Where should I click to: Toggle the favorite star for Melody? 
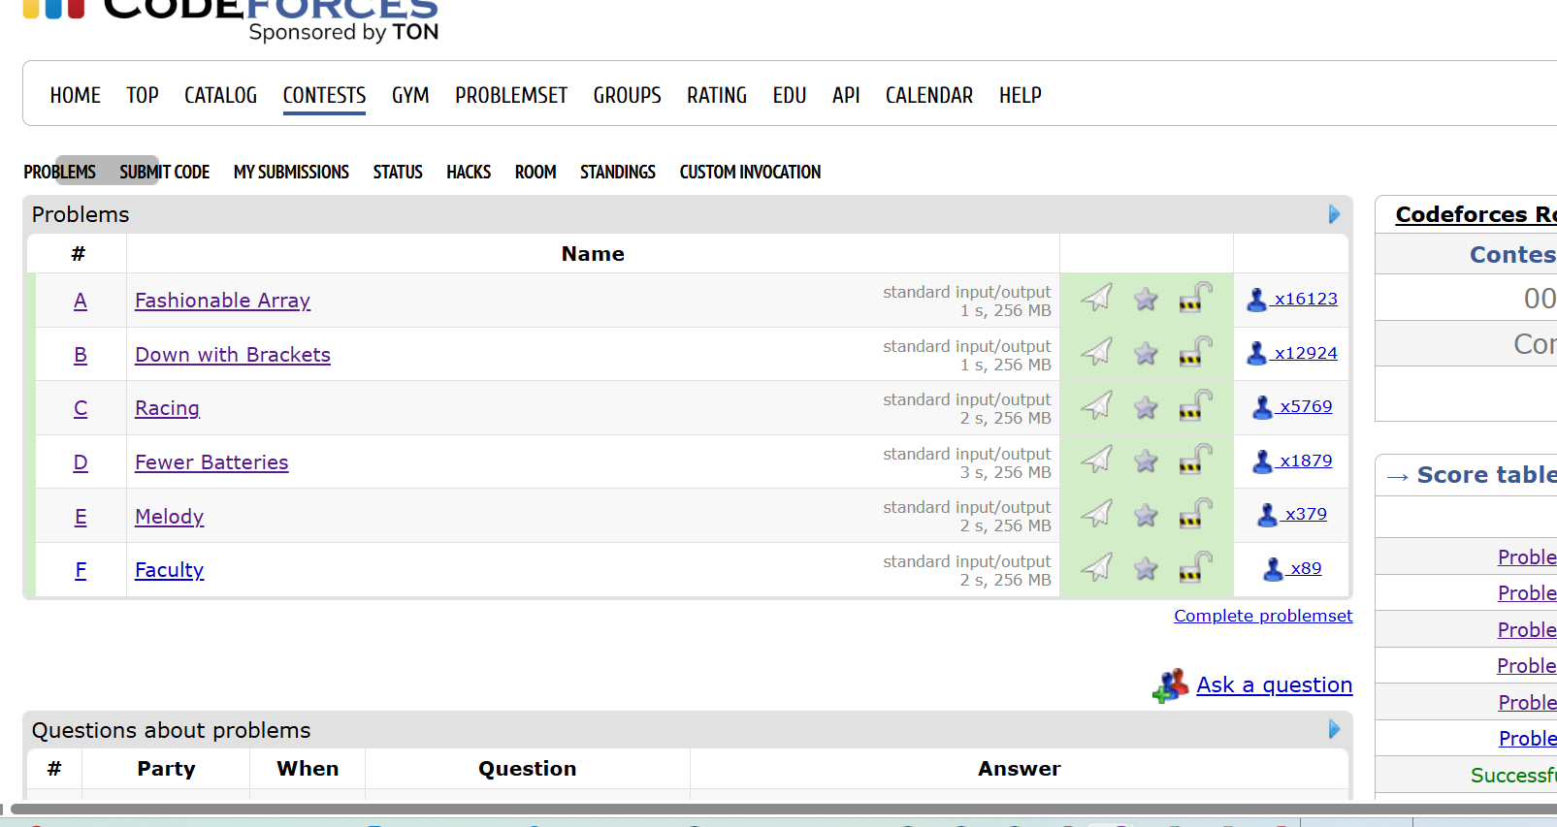tap(1146, 515)
